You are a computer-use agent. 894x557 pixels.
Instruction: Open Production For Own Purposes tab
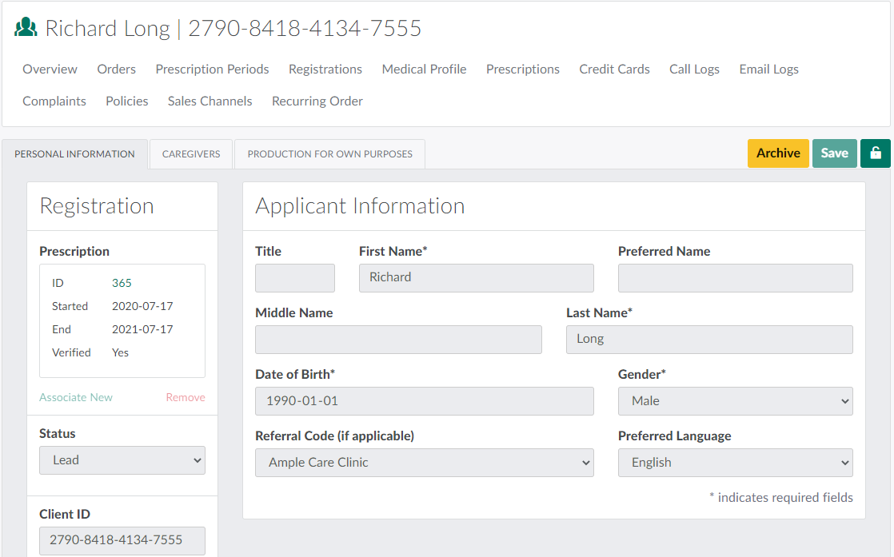pos(329,154)
